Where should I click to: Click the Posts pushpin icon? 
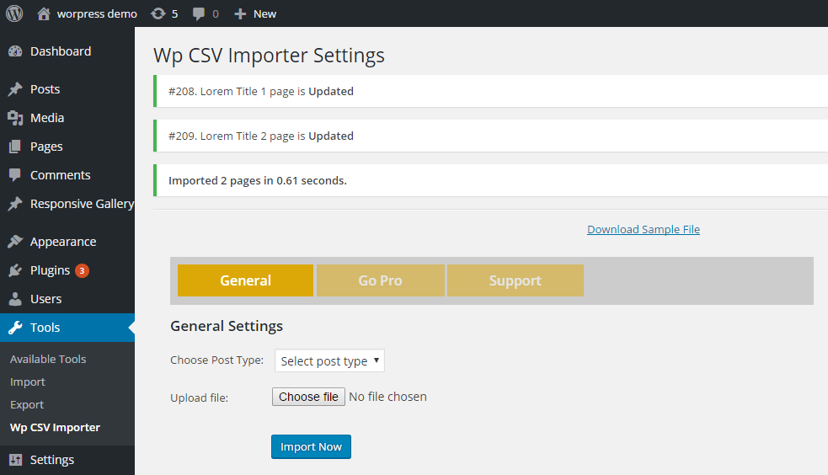[15, 89]
